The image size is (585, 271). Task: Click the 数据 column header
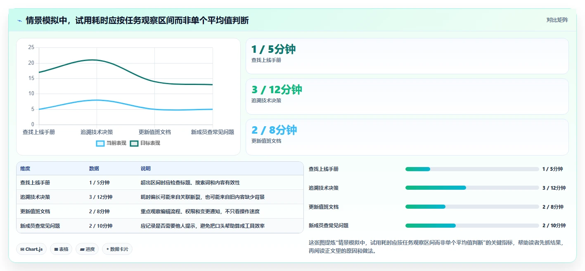(94, 169)
